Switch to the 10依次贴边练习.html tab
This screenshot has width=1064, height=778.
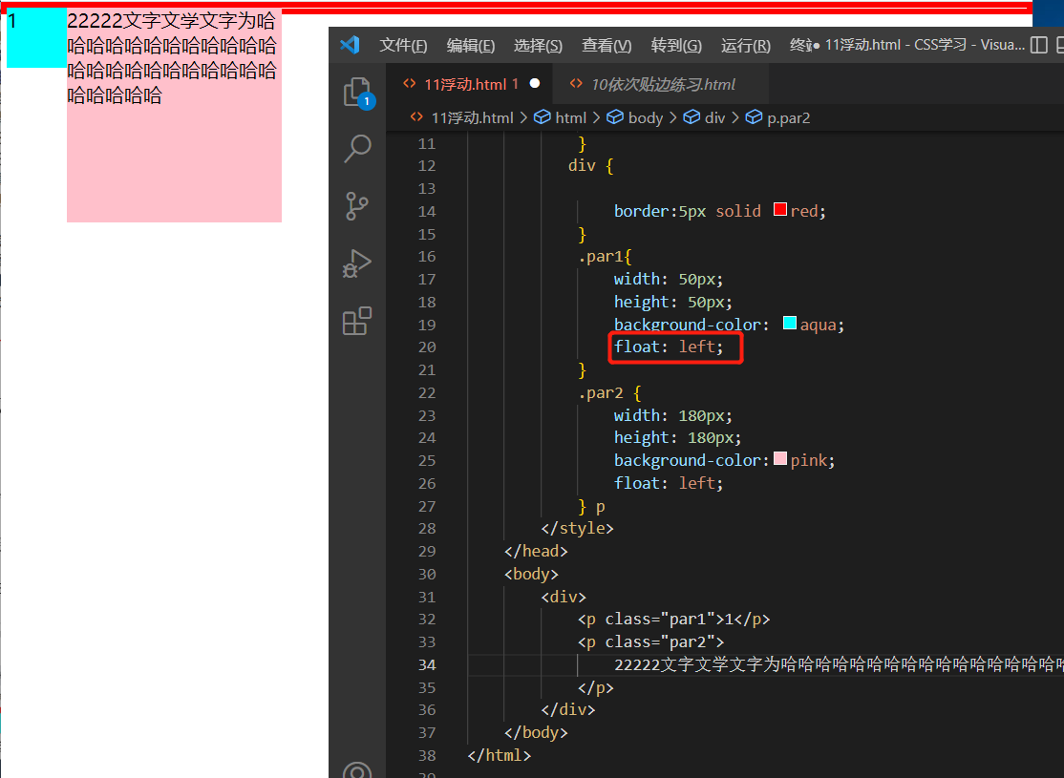point(660,84)
